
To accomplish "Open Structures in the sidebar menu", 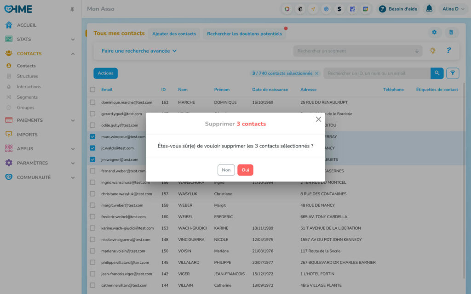I will point(28,76).
